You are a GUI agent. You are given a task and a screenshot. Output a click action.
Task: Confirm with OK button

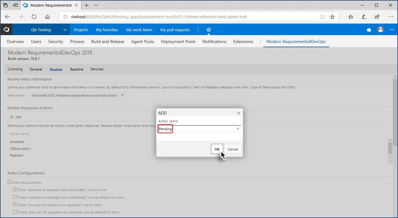[217, 149]
